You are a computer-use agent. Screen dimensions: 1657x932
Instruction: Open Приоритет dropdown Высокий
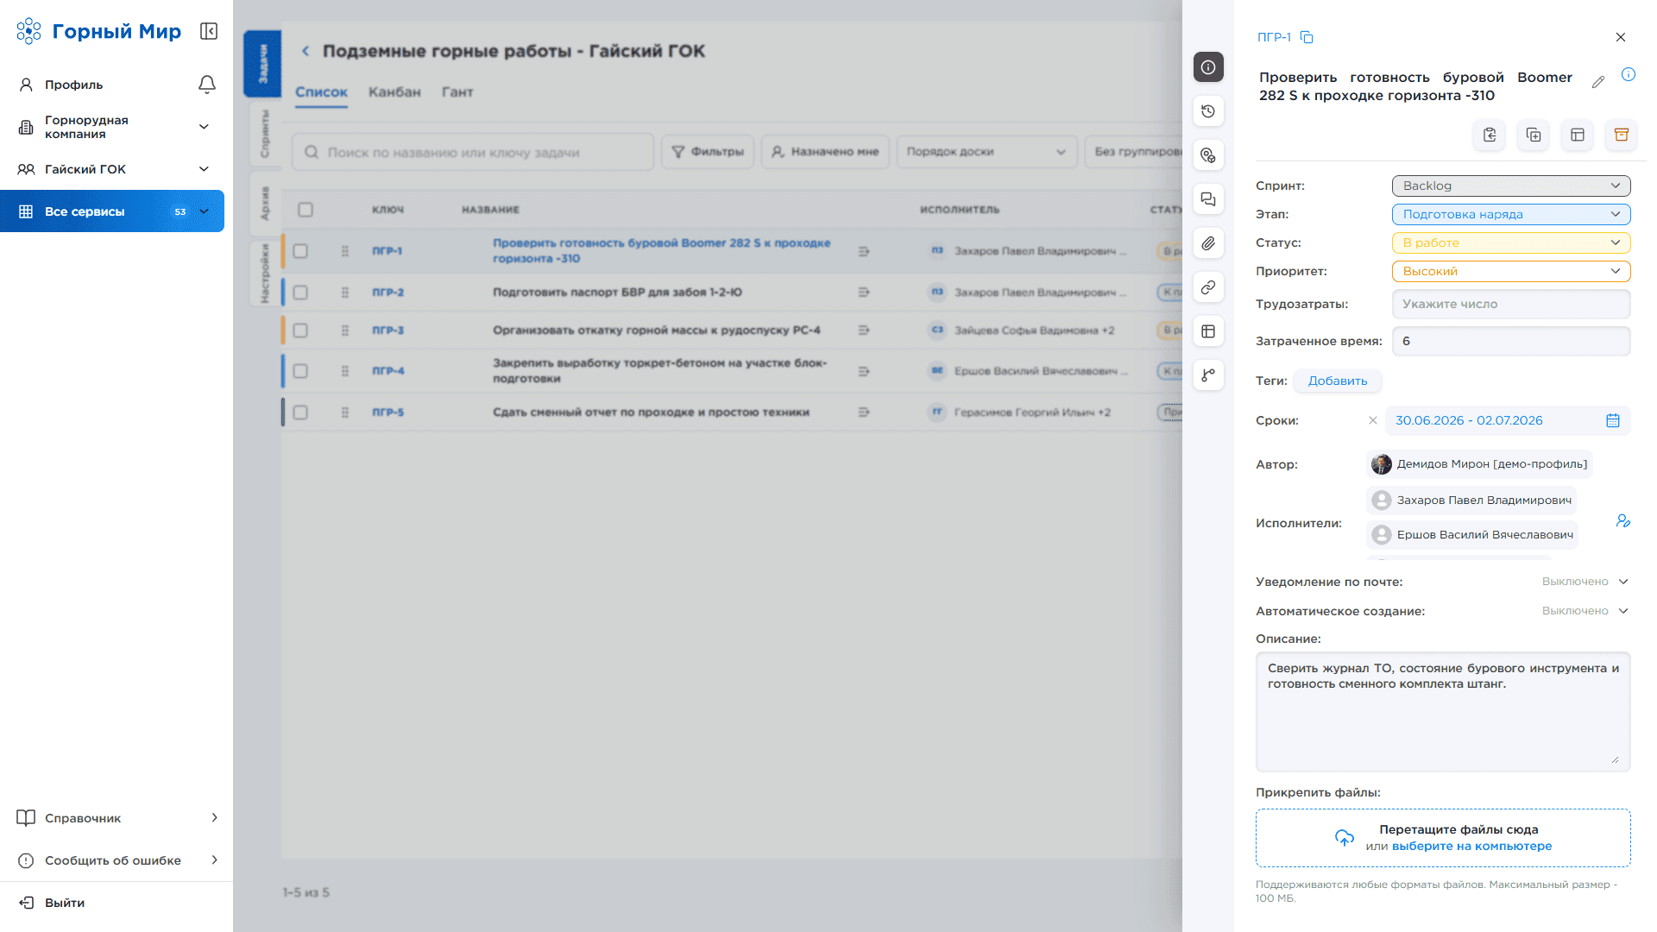1510,271
